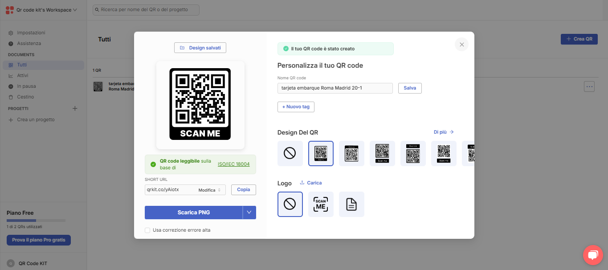This screenshot has width=608, height=270.
Task: Select the no-frame QR design option
Action: click(x=290, y=153)
